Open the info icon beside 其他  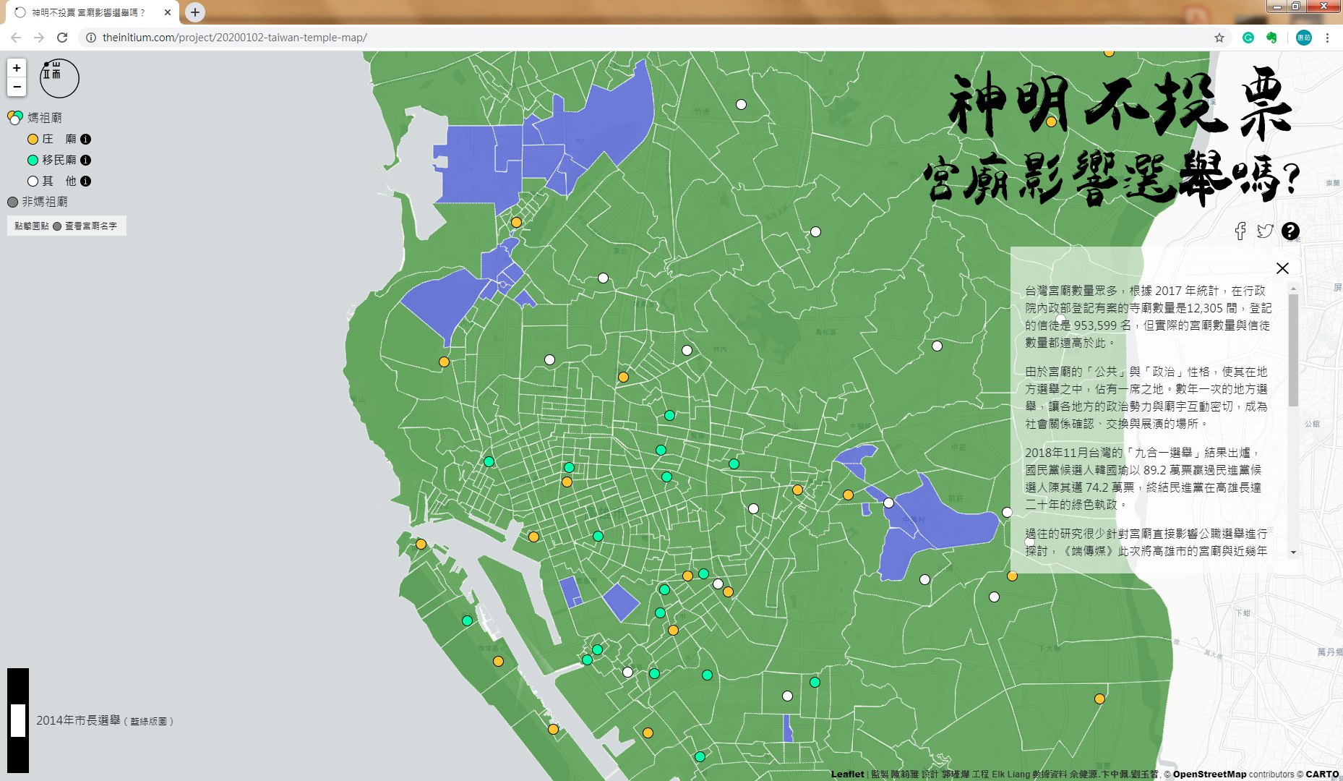point(85,181)
